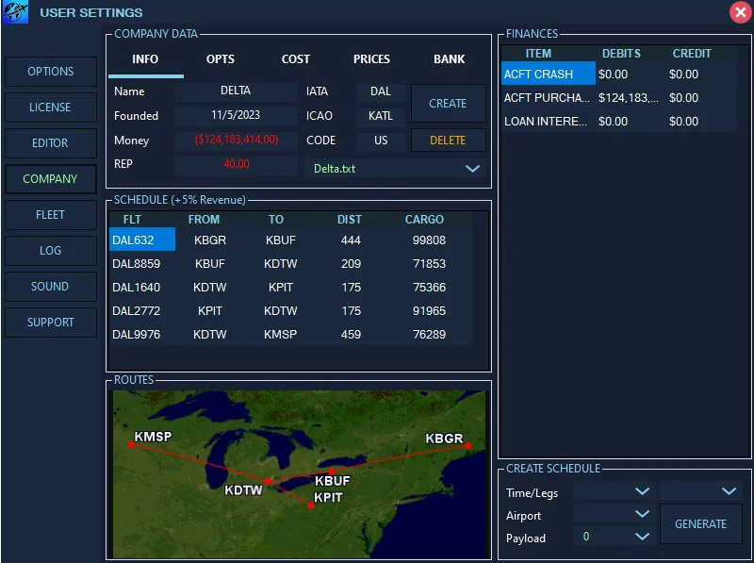Click the KBUF airport marker on map
This screenshot has height=563, width=754.
pyautogui.click(x=332, y=472)
